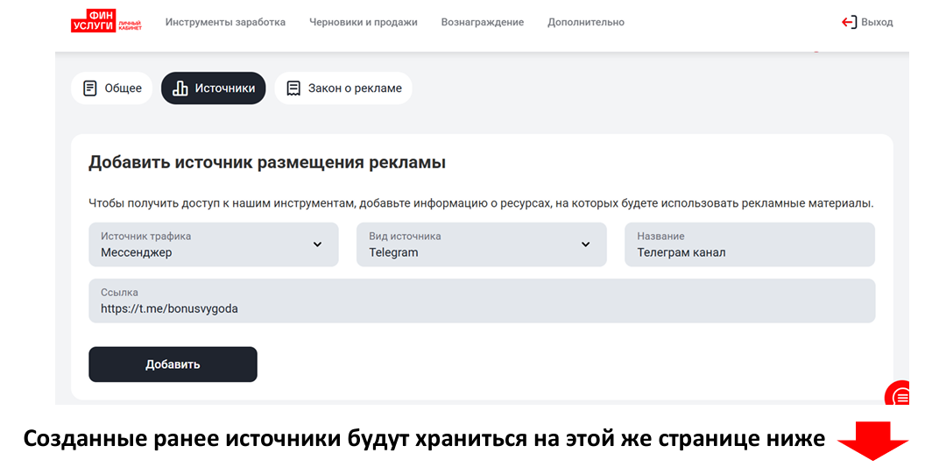The width and height of the screenshot is (932, 474).
Task: Click the bar chart icon on Источники
Action: 180,88
